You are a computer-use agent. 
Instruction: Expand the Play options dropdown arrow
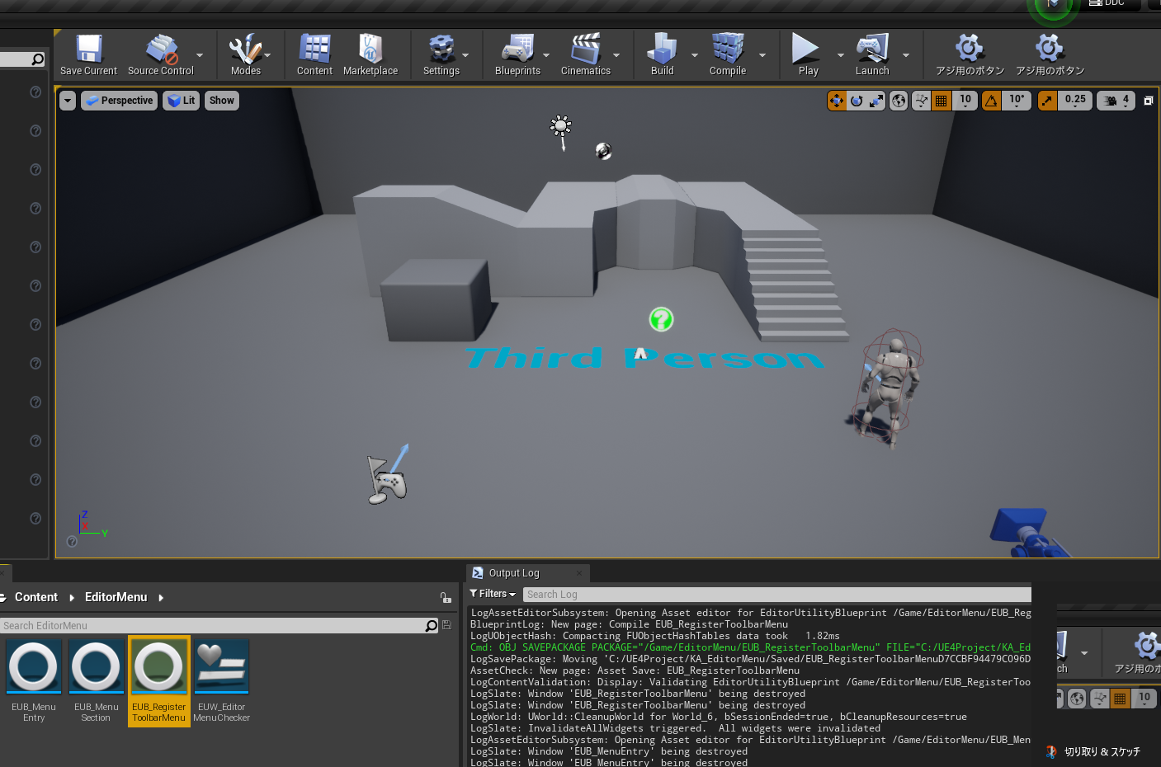[x=841, y=55]
